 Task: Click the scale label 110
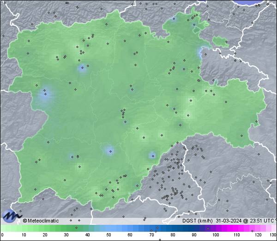(x=237, y=235)
